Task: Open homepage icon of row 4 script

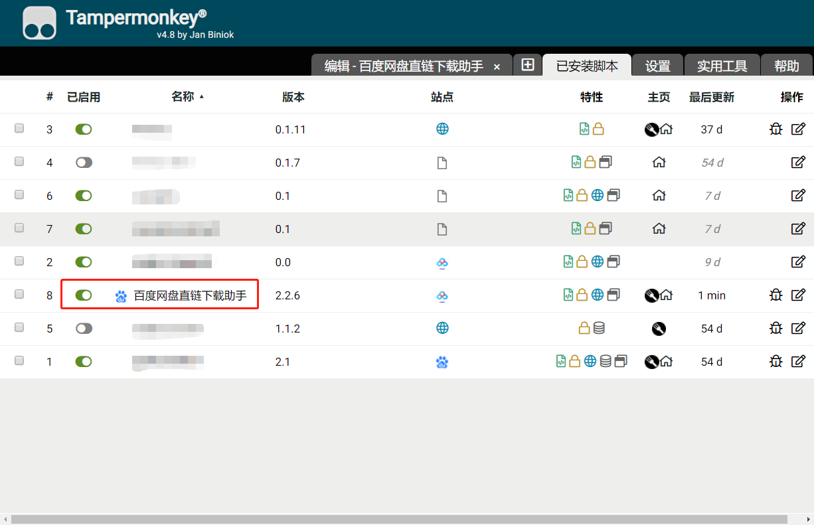Action: pyautogui.click(x=659, y=163)
